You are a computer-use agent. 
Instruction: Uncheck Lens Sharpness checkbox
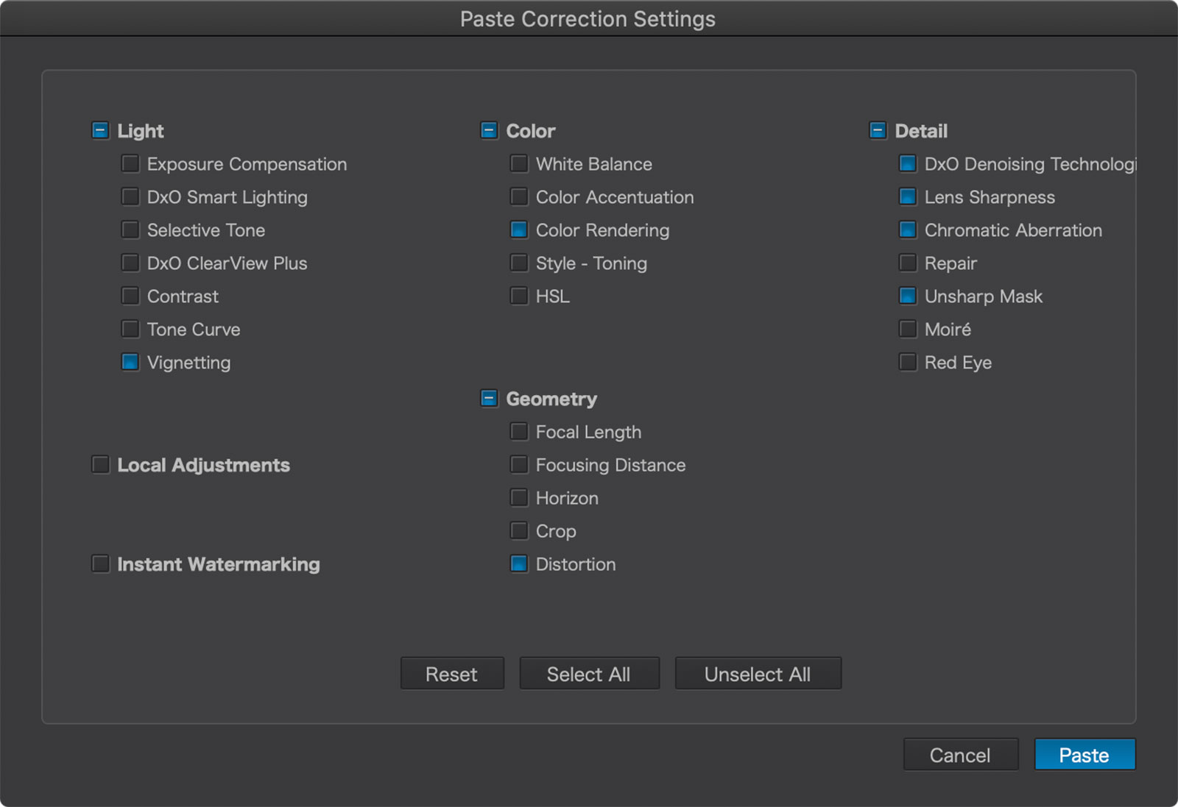(908, 196)
